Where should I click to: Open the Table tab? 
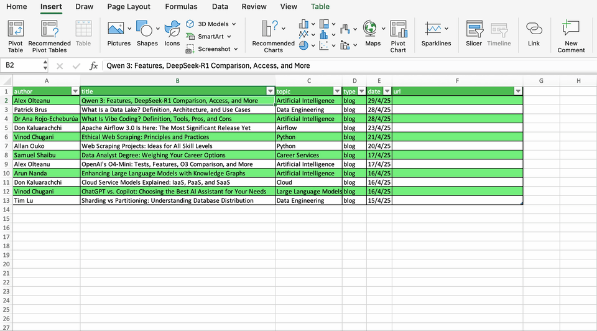[320, 7]
